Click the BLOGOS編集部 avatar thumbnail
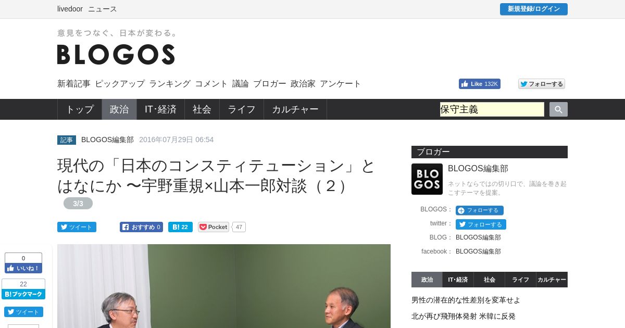Screen dimensions: 625x328 (427, 179)
